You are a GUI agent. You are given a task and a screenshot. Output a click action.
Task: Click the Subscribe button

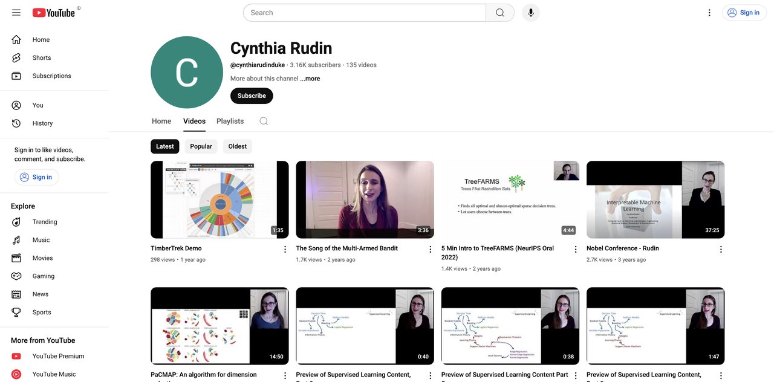coord(252,95)
